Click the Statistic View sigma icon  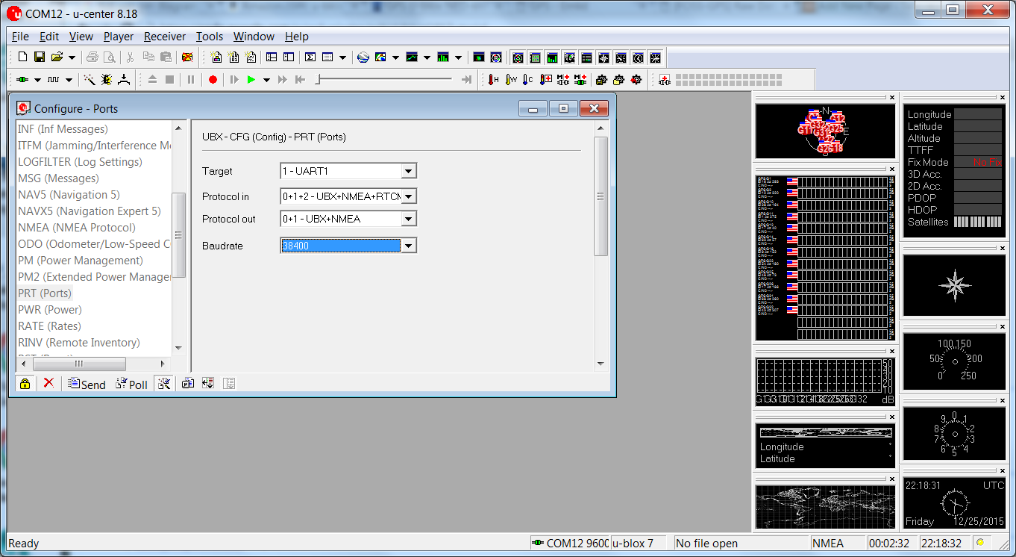(310, 57)
